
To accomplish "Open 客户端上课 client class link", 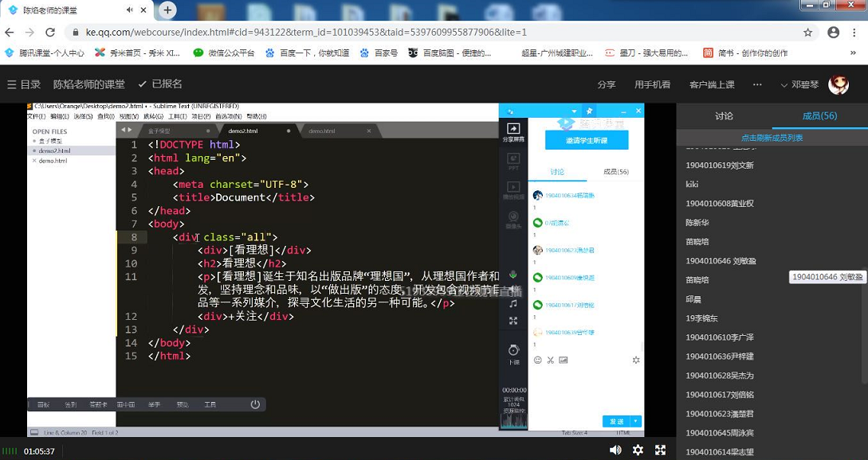I will [712, 84].
